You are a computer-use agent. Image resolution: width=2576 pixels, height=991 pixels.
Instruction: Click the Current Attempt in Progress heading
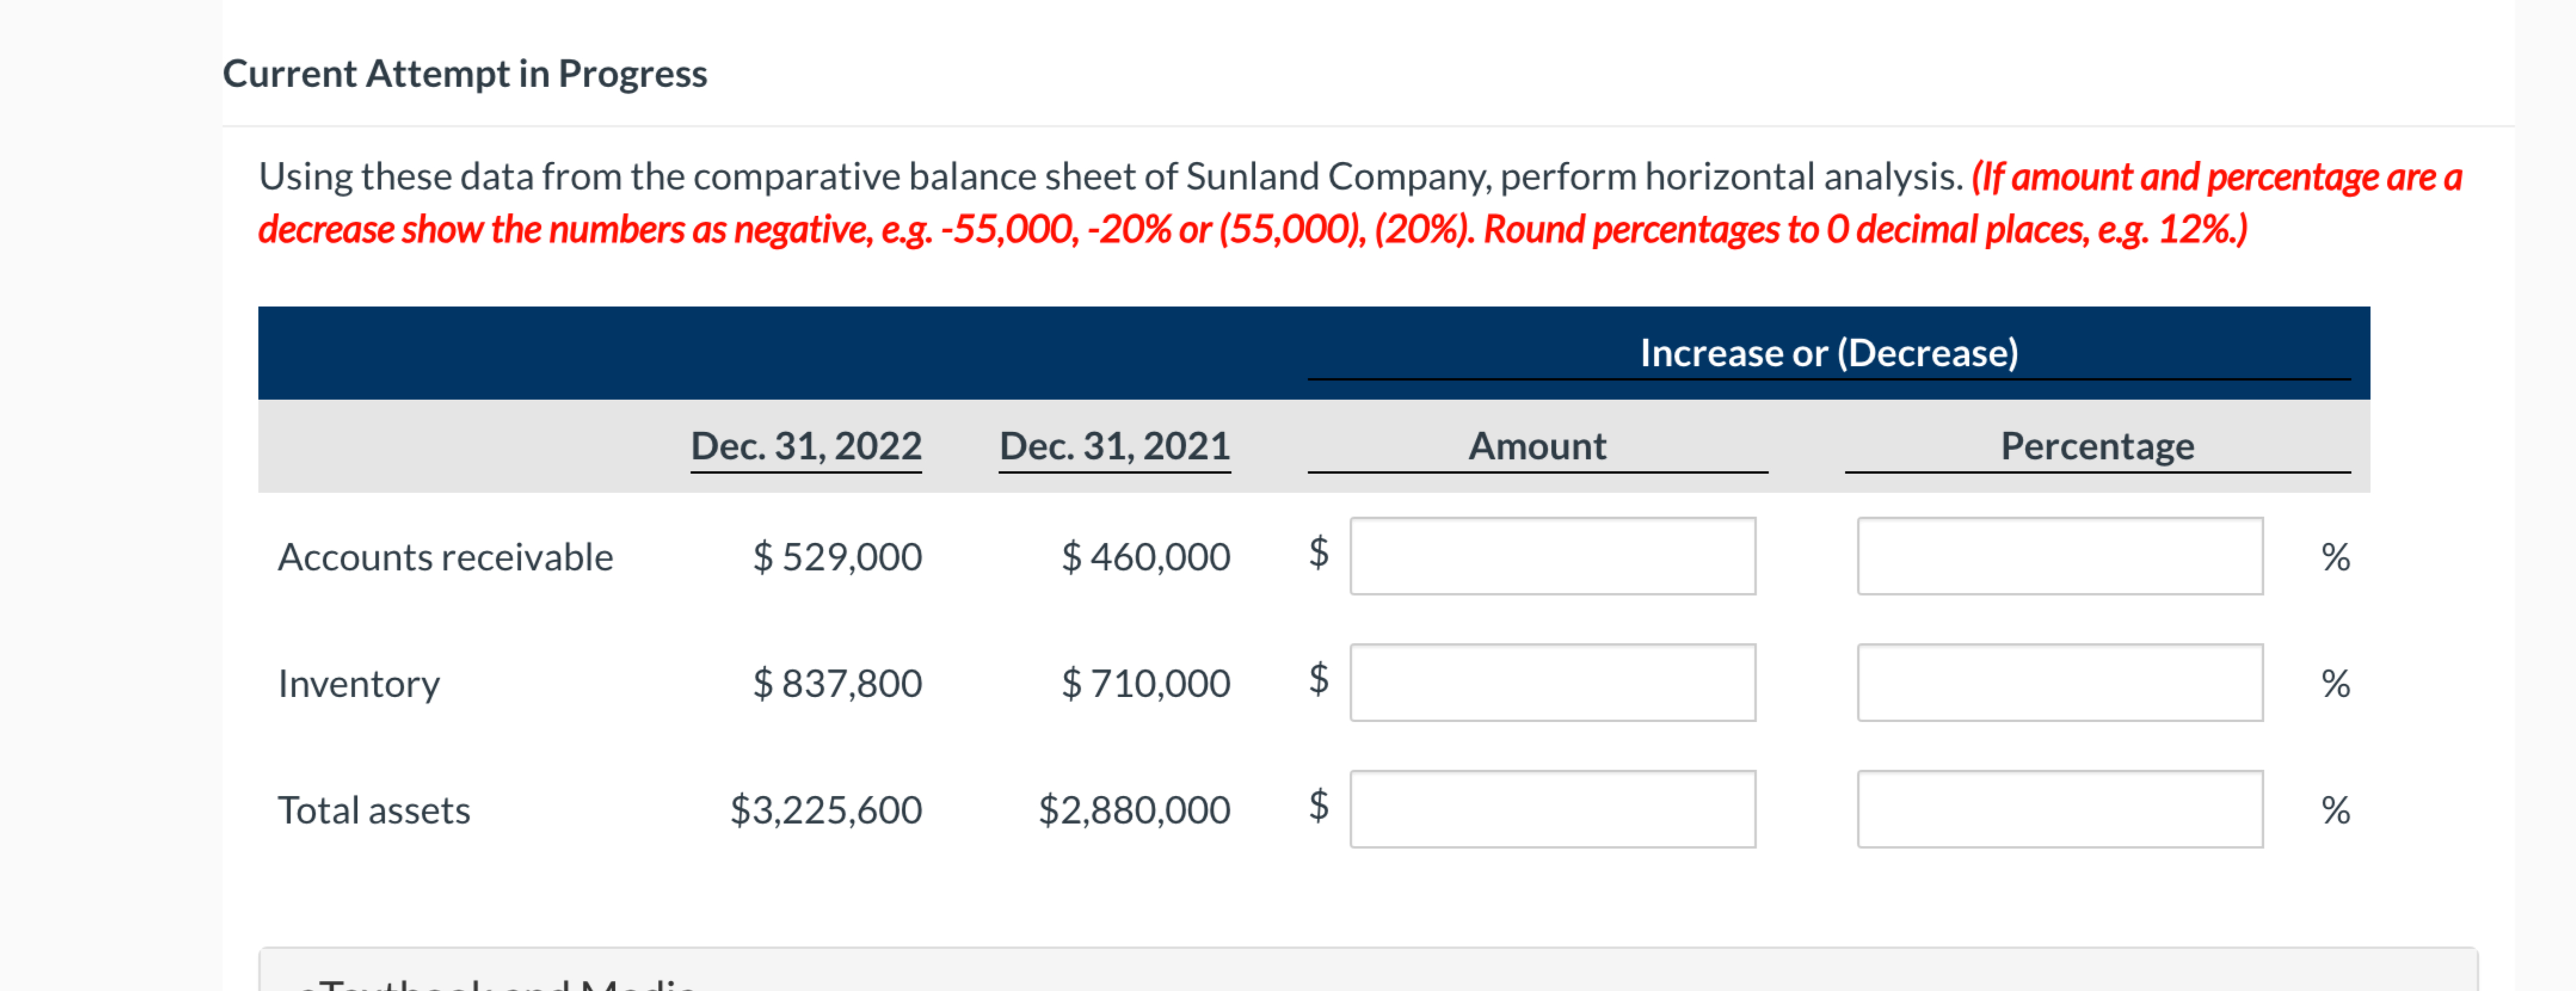tap(466, 72)
